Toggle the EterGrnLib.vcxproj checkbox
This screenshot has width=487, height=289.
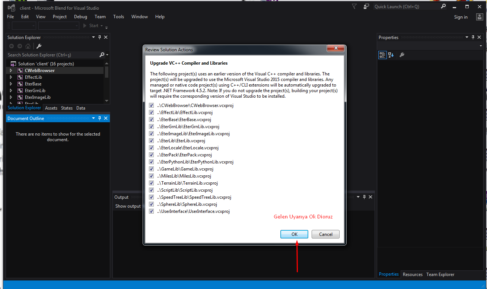click(152, 127)
